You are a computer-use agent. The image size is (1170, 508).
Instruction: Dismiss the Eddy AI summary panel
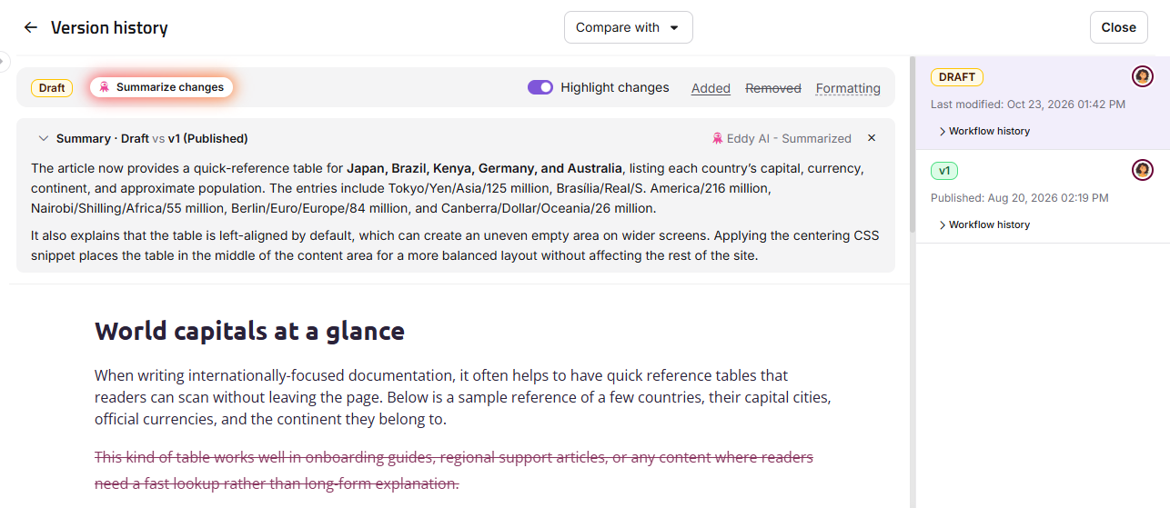click(872, 138)
